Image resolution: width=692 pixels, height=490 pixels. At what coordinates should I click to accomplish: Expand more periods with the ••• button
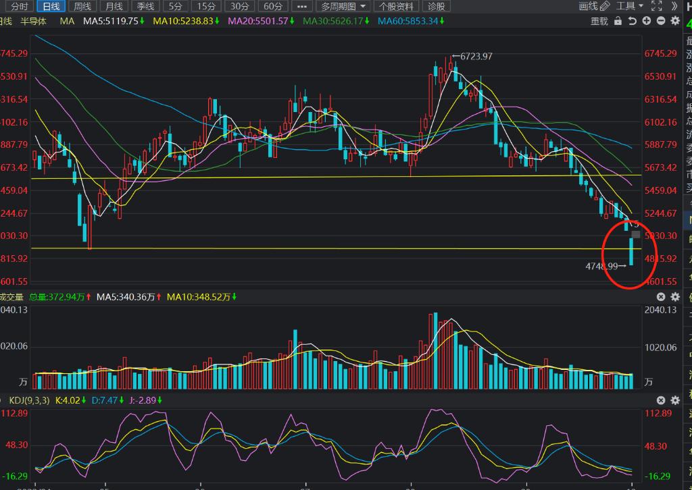301,6
